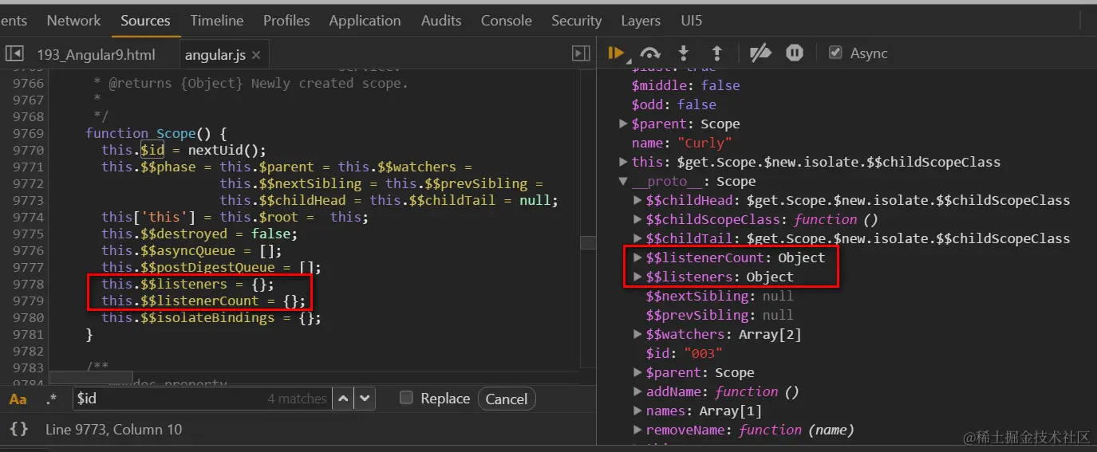Select the $id: "003" property
Image resolution: width=1097 pixels, height=452 pixels.
[x=685, y=353]
